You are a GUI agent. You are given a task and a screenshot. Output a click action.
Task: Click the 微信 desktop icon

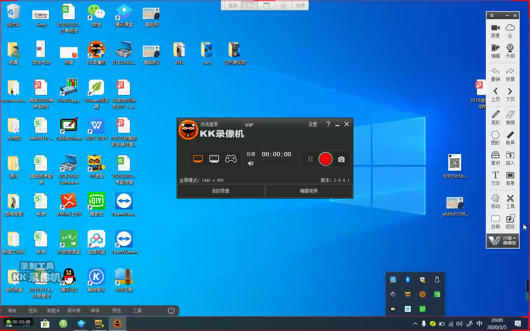(96, 15)
